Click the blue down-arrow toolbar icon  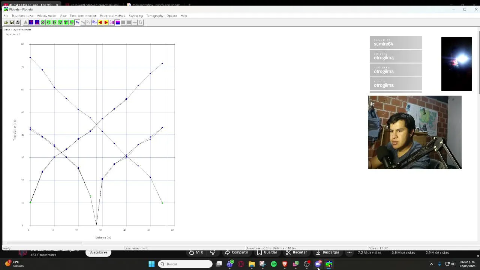pos(37,22)
